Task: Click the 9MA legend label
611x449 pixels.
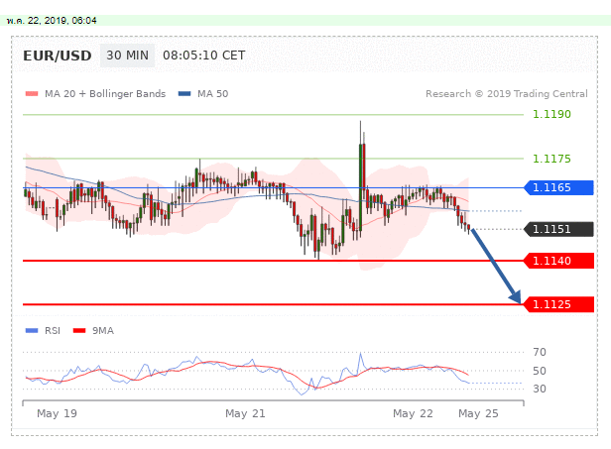Action: pos(103,331)
